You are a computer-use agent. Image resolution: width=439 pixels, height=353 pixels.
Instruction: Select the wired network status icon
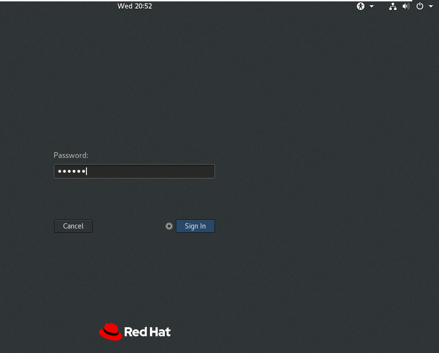pyautogui.click(x=393, y=6)
